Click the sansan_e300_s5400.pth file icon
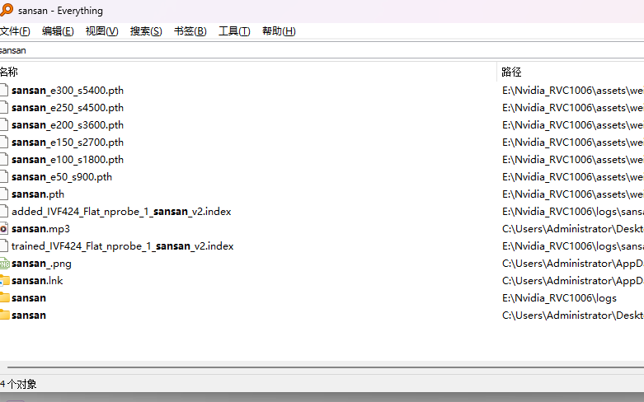This screenshot has height=402, width=644. click(4, 91)
